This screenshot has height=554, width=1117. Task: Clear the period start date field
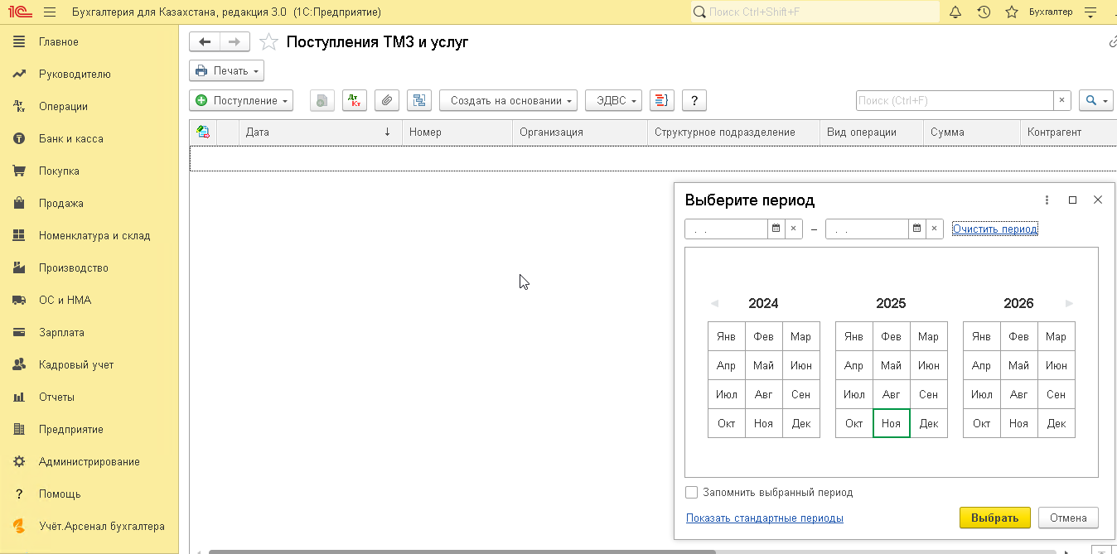point(794,229)
